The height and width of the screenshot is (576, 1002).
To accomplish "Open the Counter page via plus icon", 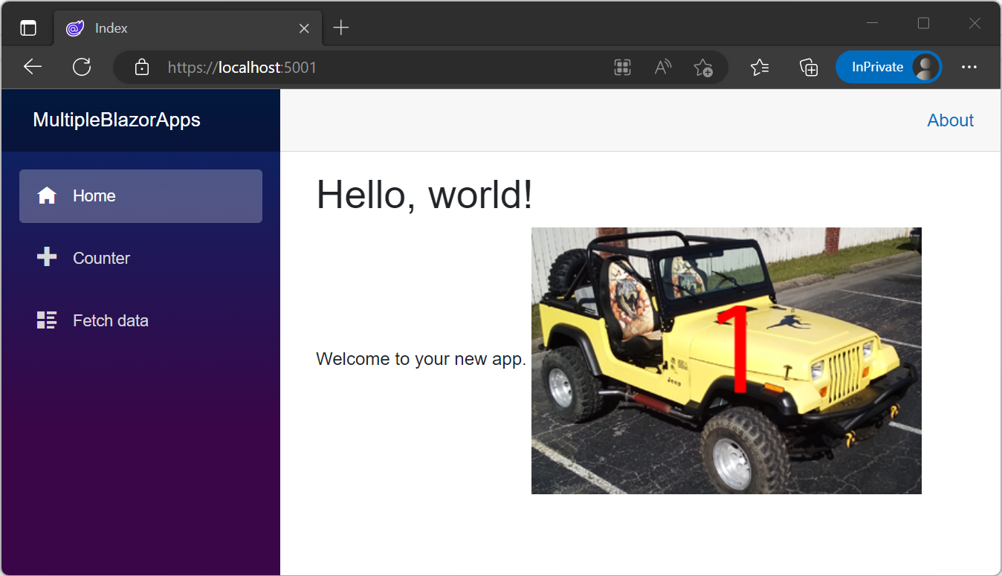I will (x=46, y=257).
